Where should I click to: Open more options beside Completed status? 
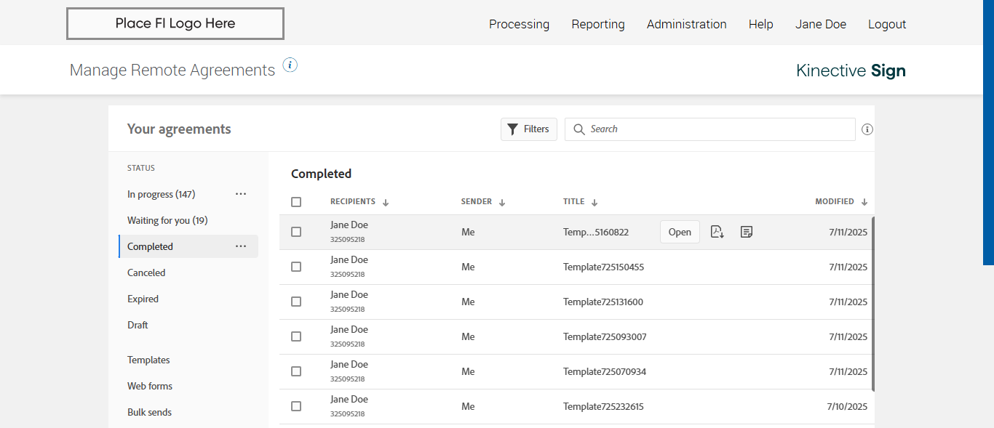[241, 246]
